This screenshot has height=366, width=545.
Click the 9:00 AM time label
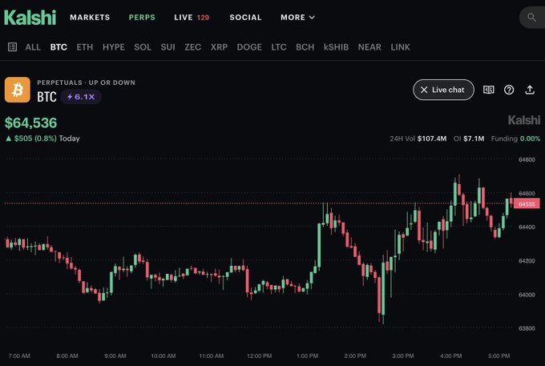click(x=115, y=356)
